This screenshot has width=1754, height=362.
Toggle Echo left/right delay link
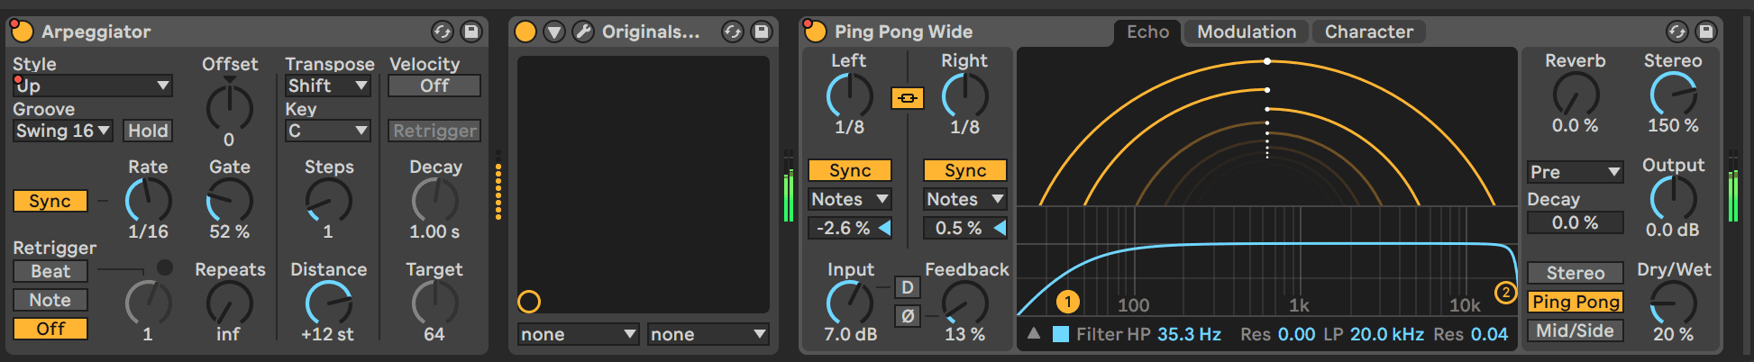click(x=908, y=97)
